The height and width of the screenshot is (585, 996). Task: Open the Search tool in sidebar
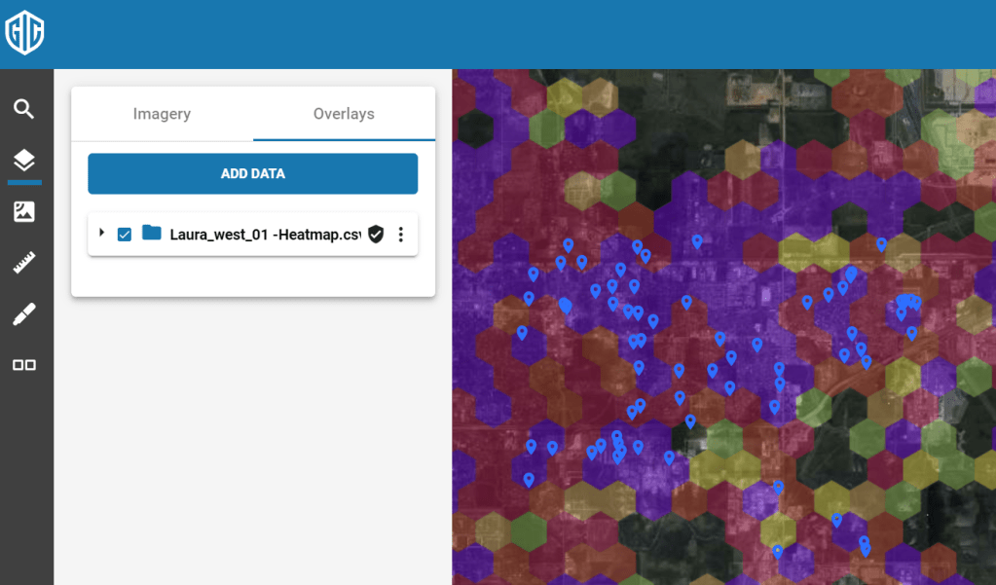coord(24,108)
